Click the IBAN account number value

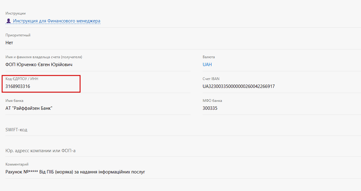(x=238, y=86)
